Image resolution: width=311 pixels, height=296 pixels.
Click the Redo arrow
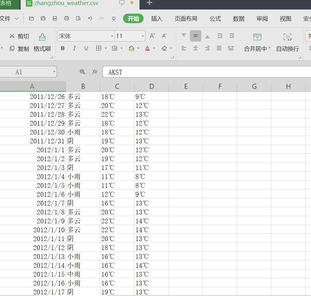click(102, 18)
